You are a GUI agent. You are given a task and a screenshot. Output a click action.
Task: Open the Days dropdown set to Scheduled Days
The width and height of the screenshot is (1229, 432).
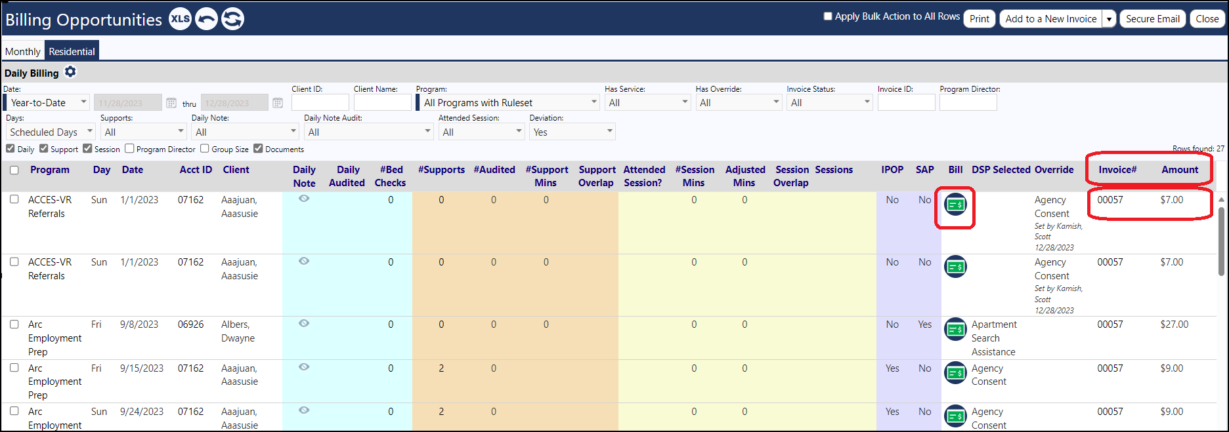point(51,132)
